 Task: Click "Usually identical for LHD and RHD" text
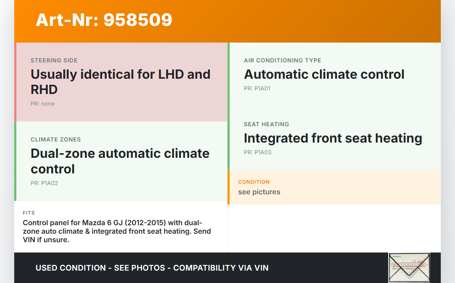coord(121,82)
